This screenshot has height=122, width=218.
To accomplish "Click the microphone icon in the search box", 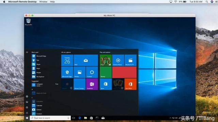I will pos(68,118).
